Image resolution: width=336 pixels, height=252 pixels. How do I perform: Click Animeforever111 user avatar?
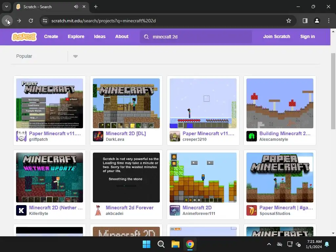175,210
